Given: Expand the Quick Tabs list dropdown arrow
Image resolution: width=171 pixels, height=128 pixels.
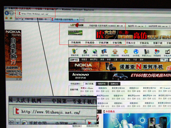Looking at the screenshot, I should coord(20,19).
